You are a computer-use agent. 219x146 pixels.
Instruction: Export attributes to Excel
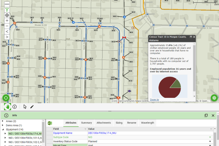(x=50, y=123)
